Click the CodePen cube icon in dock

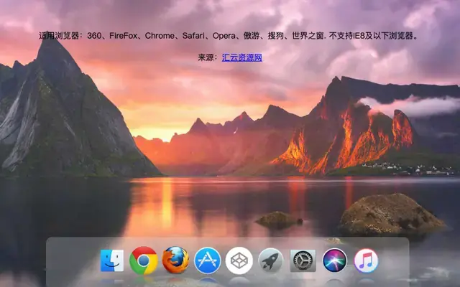pos(239,260)
